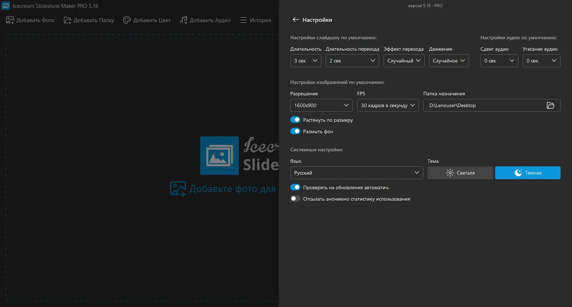Select the Темная theme button
This screenshot has height=307, width=572.
tap(528, 173)
